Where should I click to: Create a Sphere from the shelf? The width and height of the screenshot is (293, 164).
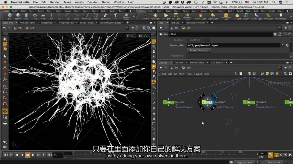(x=18, y=16)
